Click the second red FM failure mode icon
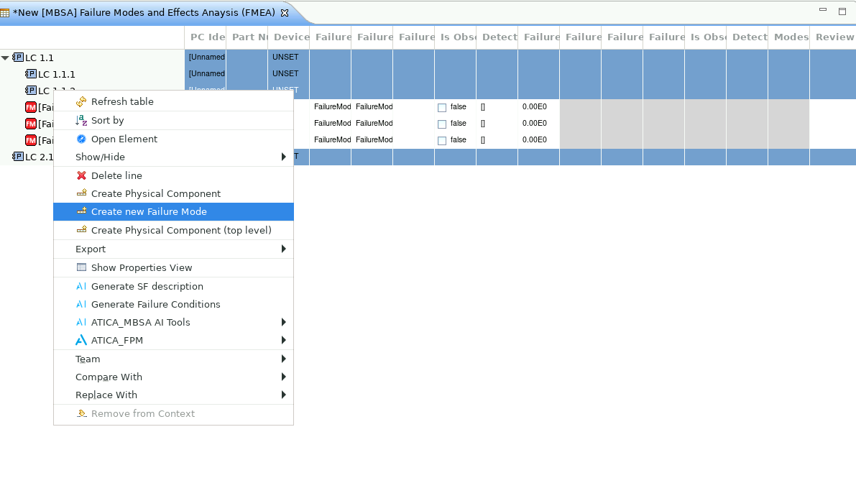856x478 pixels. pyautogui.click(x=31, y=124)
